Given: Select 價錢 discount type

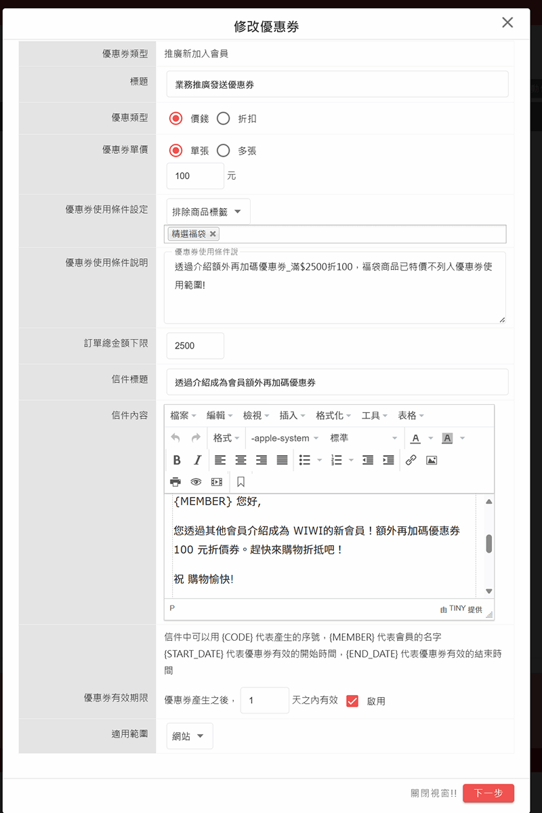Looking at the screenshot, I should [176, 119].
